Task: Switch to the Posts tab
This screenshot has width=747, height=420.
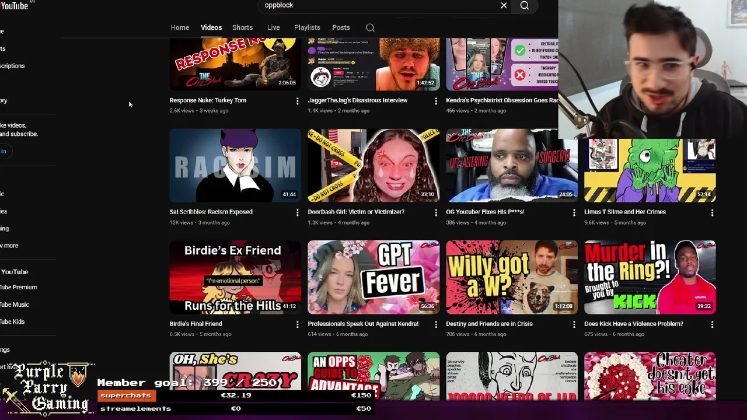Action: click(x=341, y=27)
